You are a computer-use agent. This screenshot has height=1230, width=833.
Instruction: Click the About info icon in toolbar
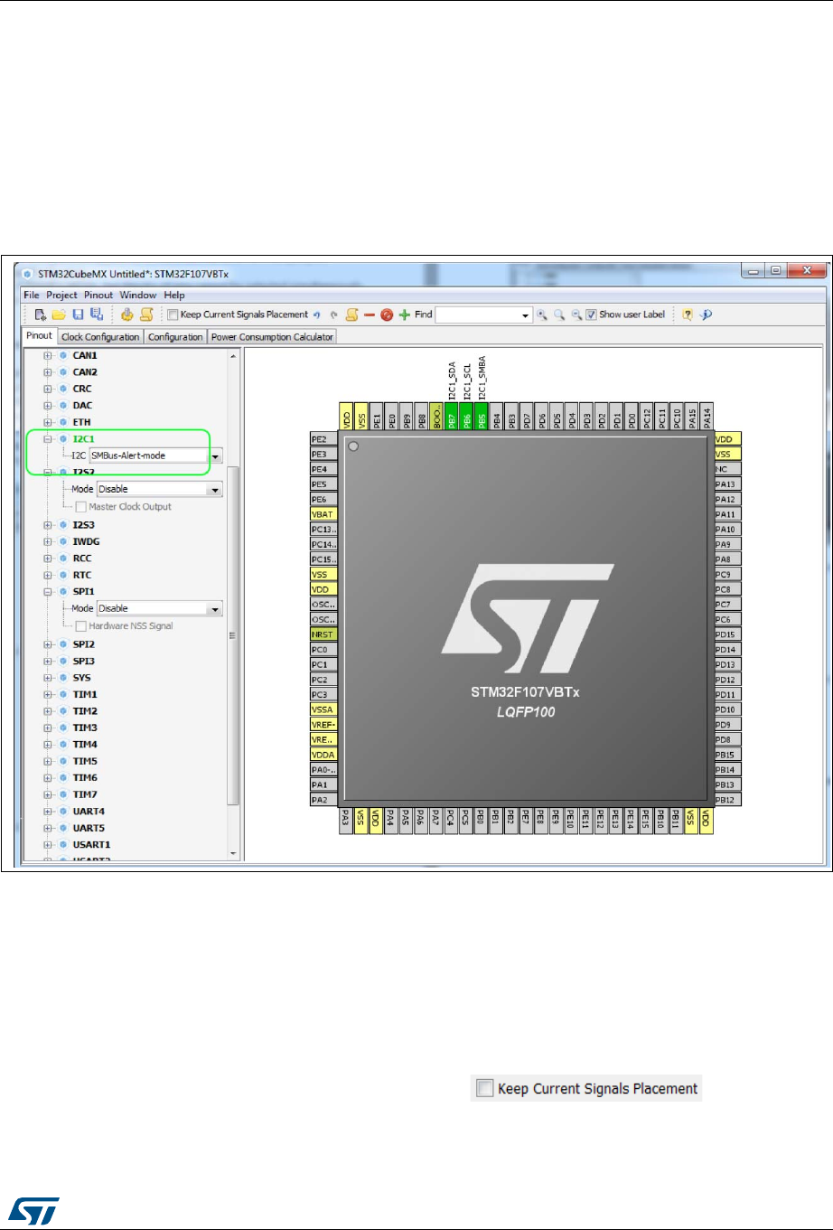coord(707,315)
